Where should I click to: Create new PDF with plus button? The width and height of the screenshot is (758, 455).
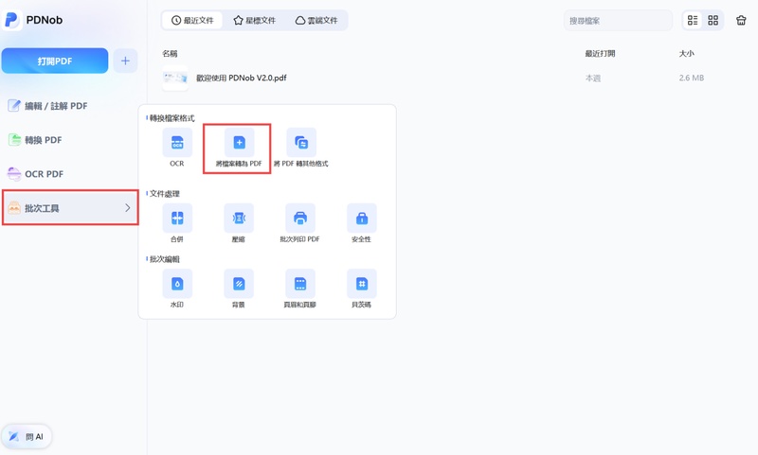[125, 61]
